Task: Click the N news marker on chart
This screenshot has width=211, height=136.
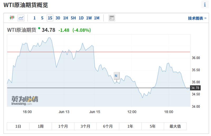Action: (x=116, y=76)
